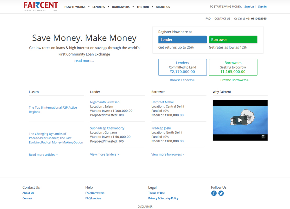Open FAQ Lenders link
This screenshot has height=209, width=290.
coord(93,198)
